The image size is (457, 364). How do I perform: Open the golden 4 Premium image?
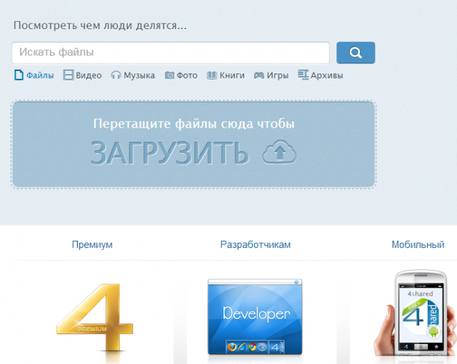pos(95,318)
